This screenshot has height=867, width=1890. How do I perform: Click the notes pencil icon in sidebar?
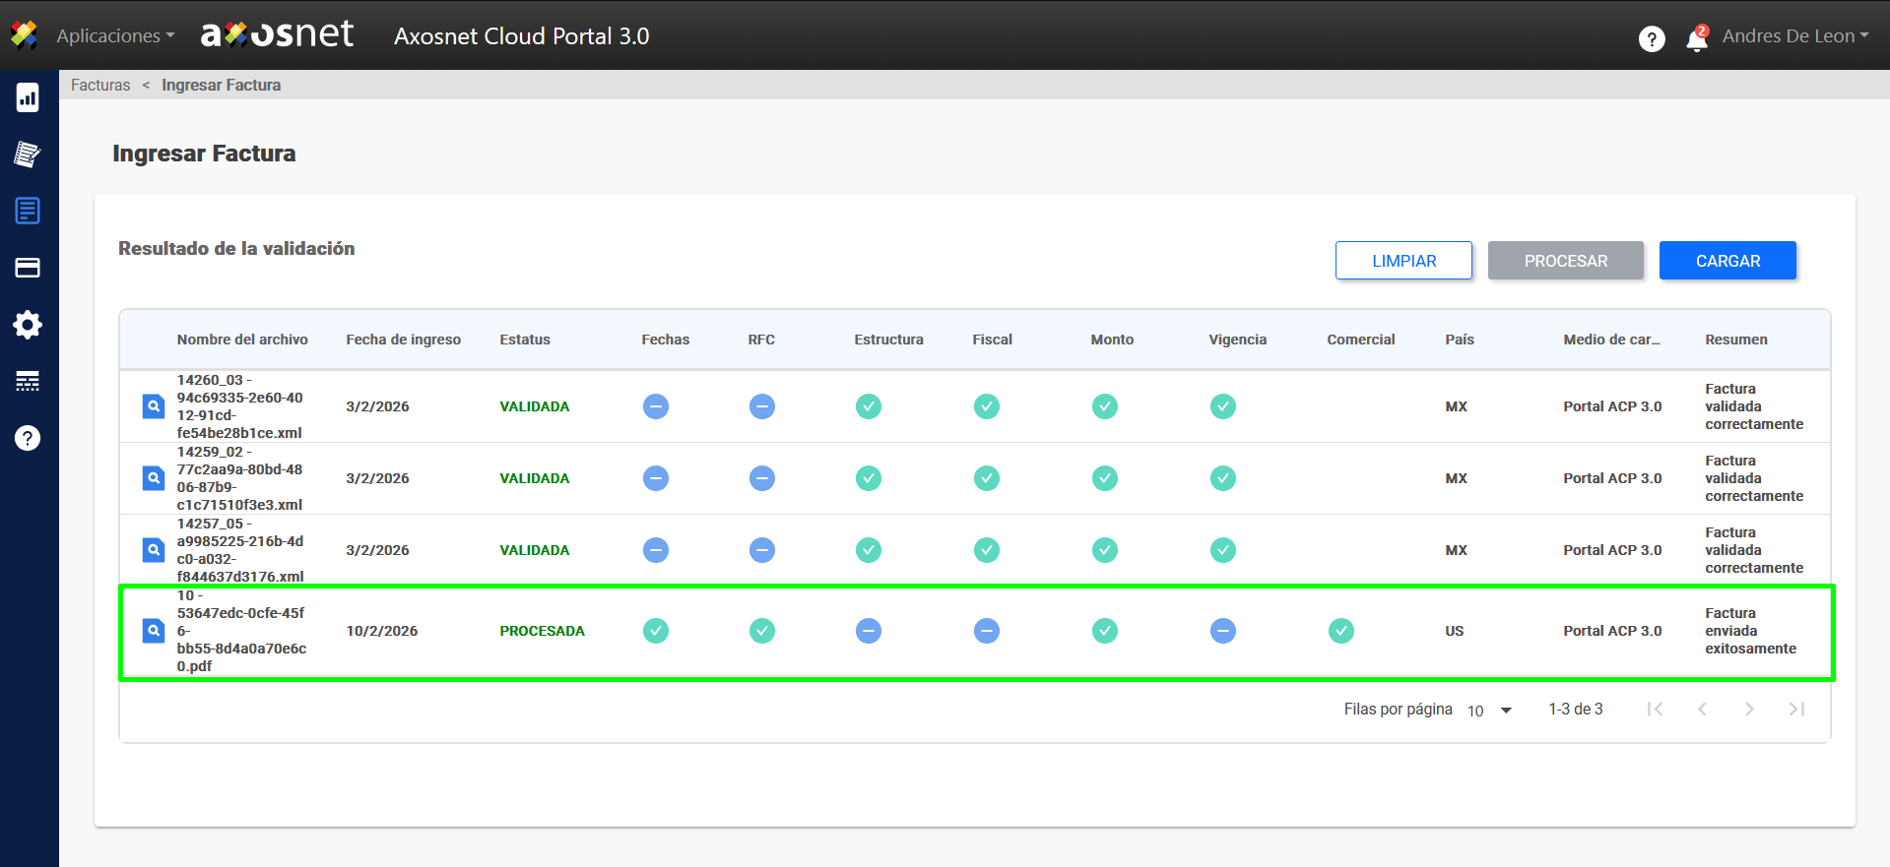[x=28, y=154]
